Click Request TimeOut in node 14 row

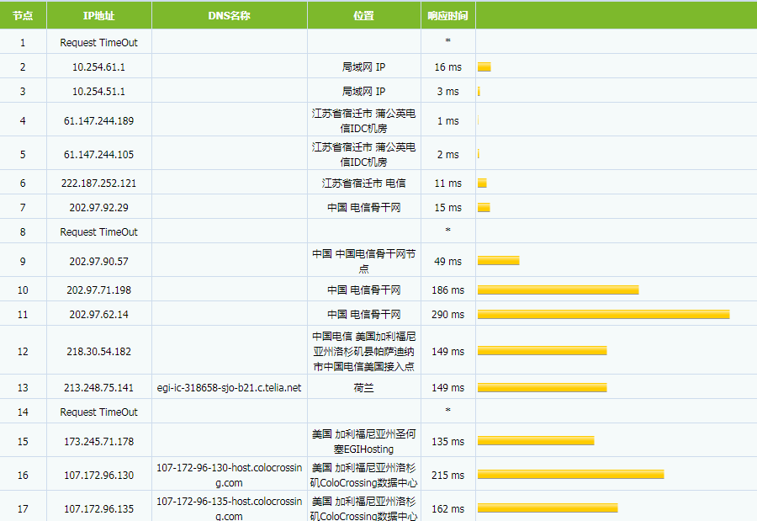pos(98,412)
